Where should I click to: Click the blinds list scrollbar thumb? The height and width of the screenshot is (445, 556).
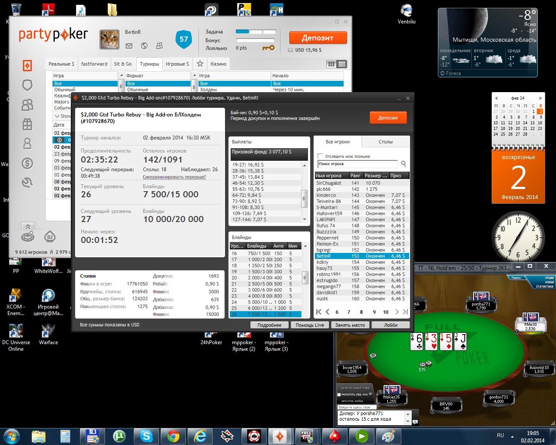304,277
